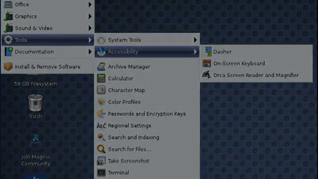Open Regional Settings entry
The image size is (318, 179).
pyautogui.click(x=147, y=126)
